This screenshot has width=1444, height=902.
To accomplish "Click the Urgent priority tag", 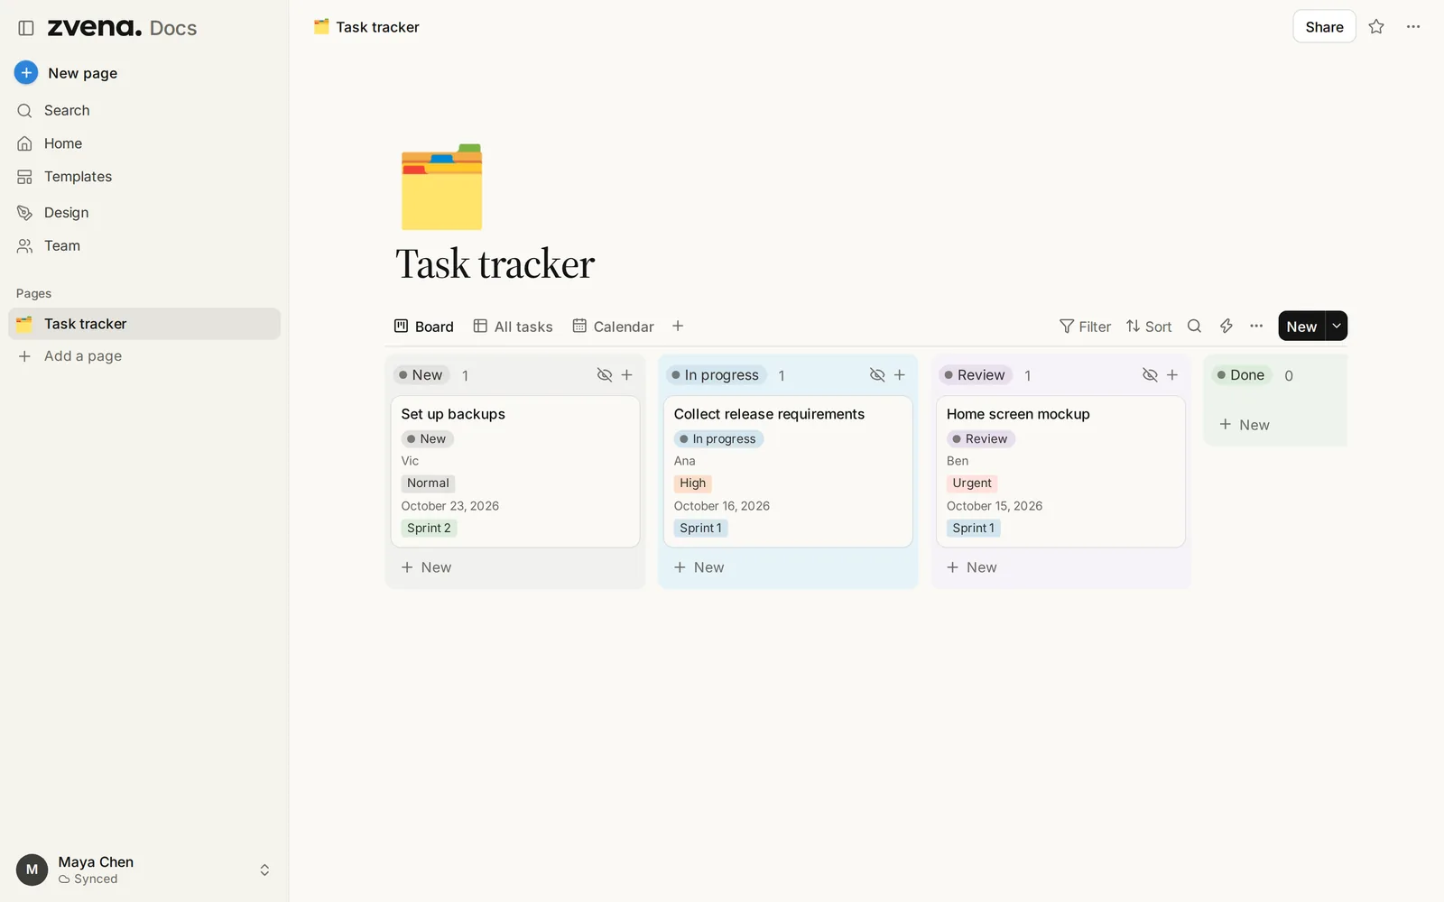I will click(972, 483).
